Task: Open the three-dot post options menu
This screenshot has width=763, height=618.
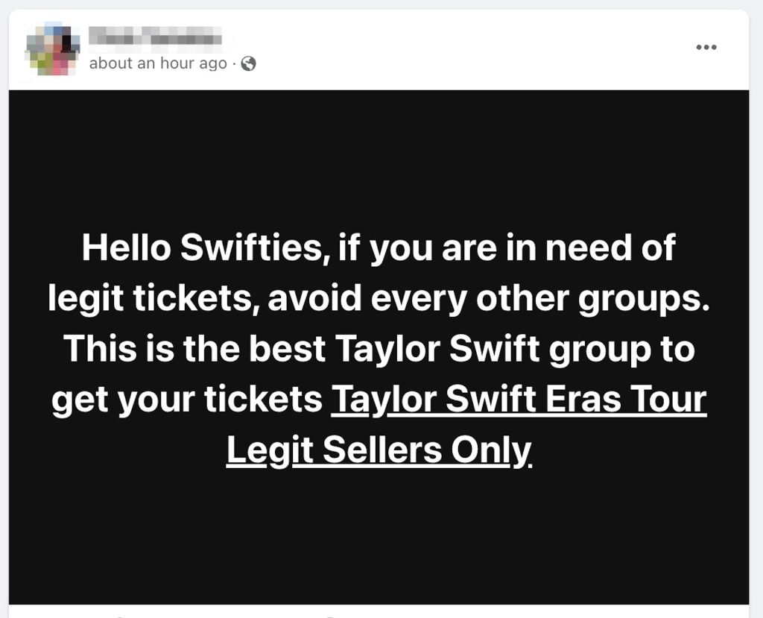Action: 706,48
